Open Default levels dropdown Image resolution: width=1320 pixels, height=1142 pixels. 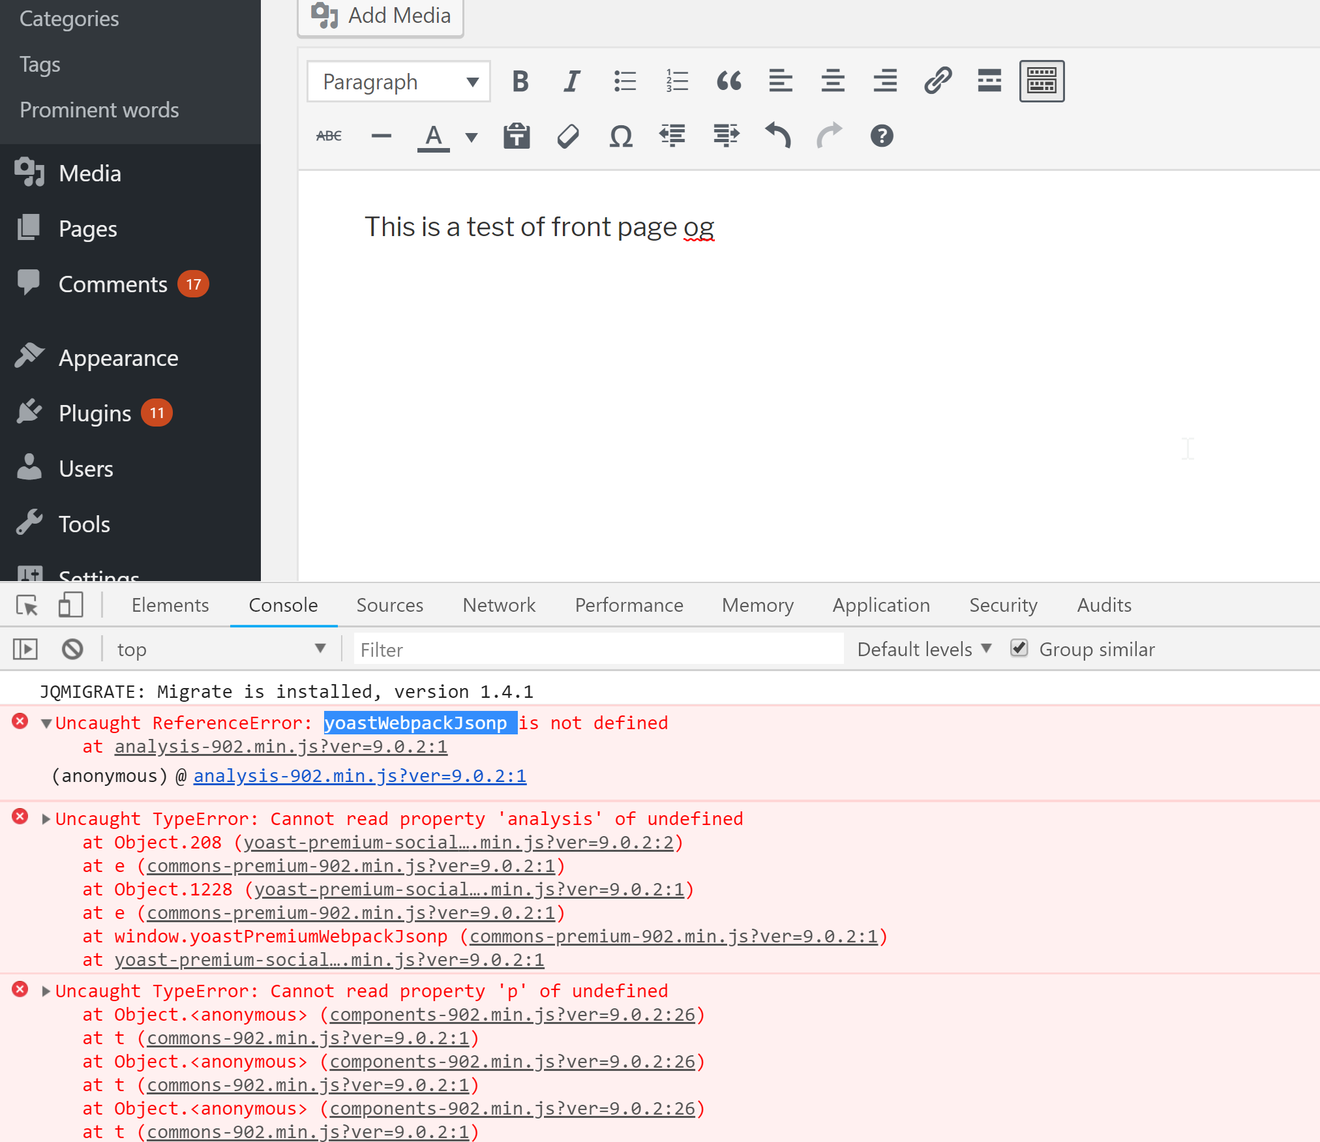pyautogui.click(x=924, y=649)
